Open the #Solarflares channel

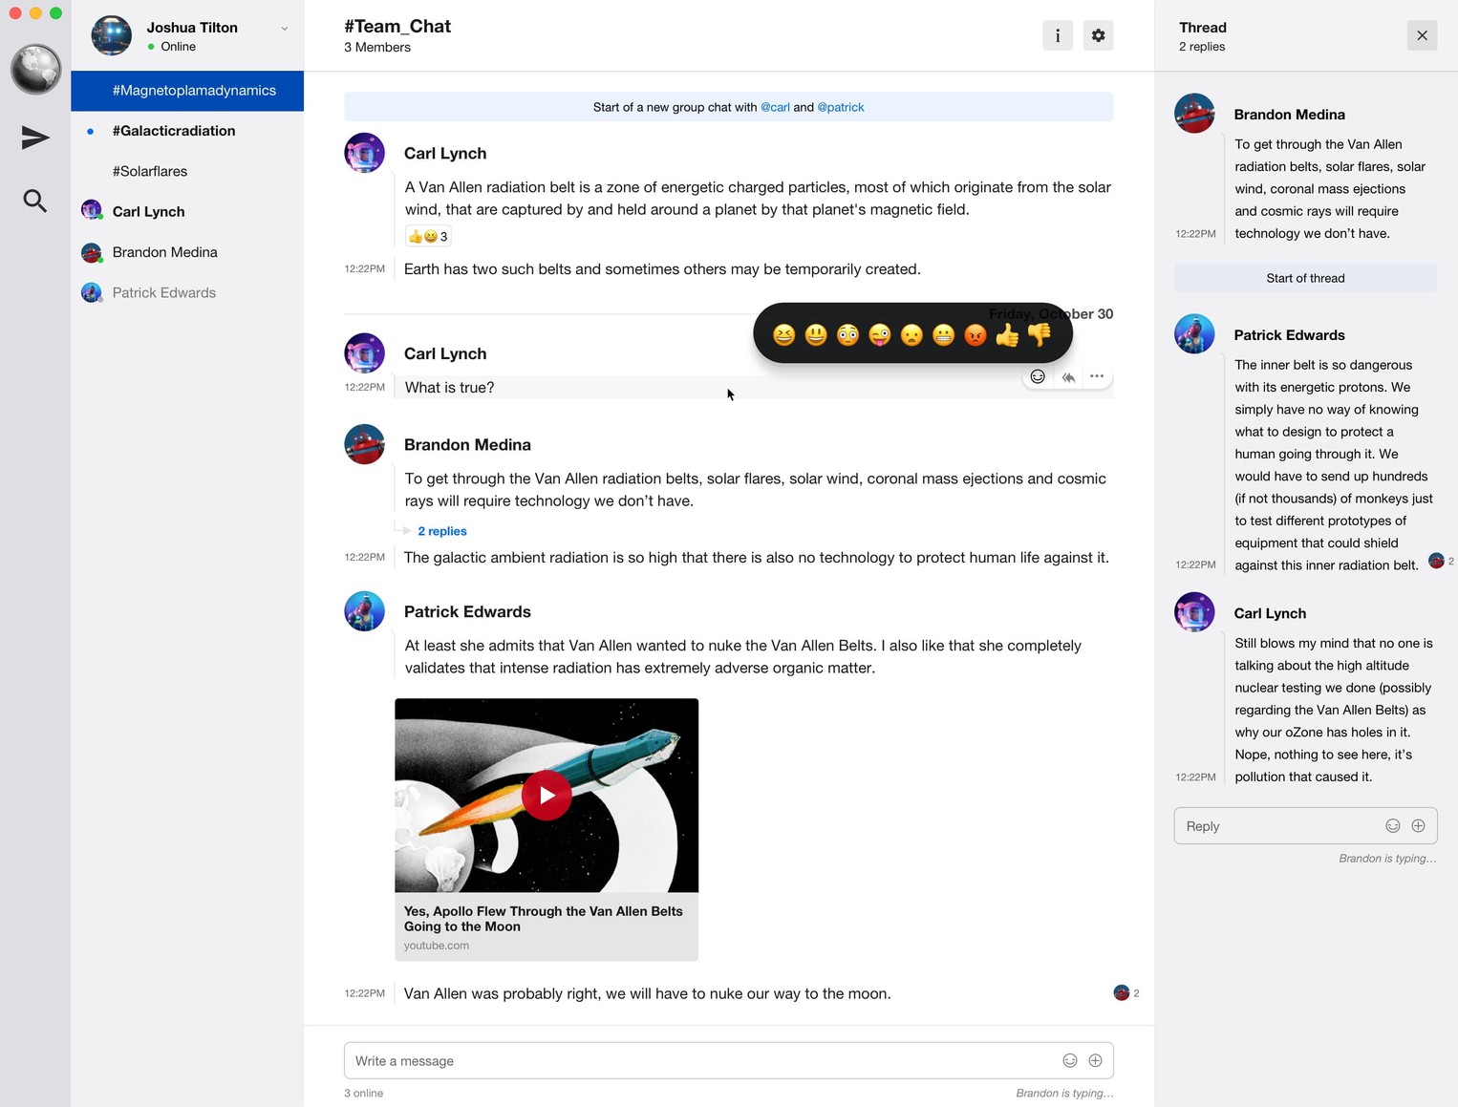pos(149,171)
